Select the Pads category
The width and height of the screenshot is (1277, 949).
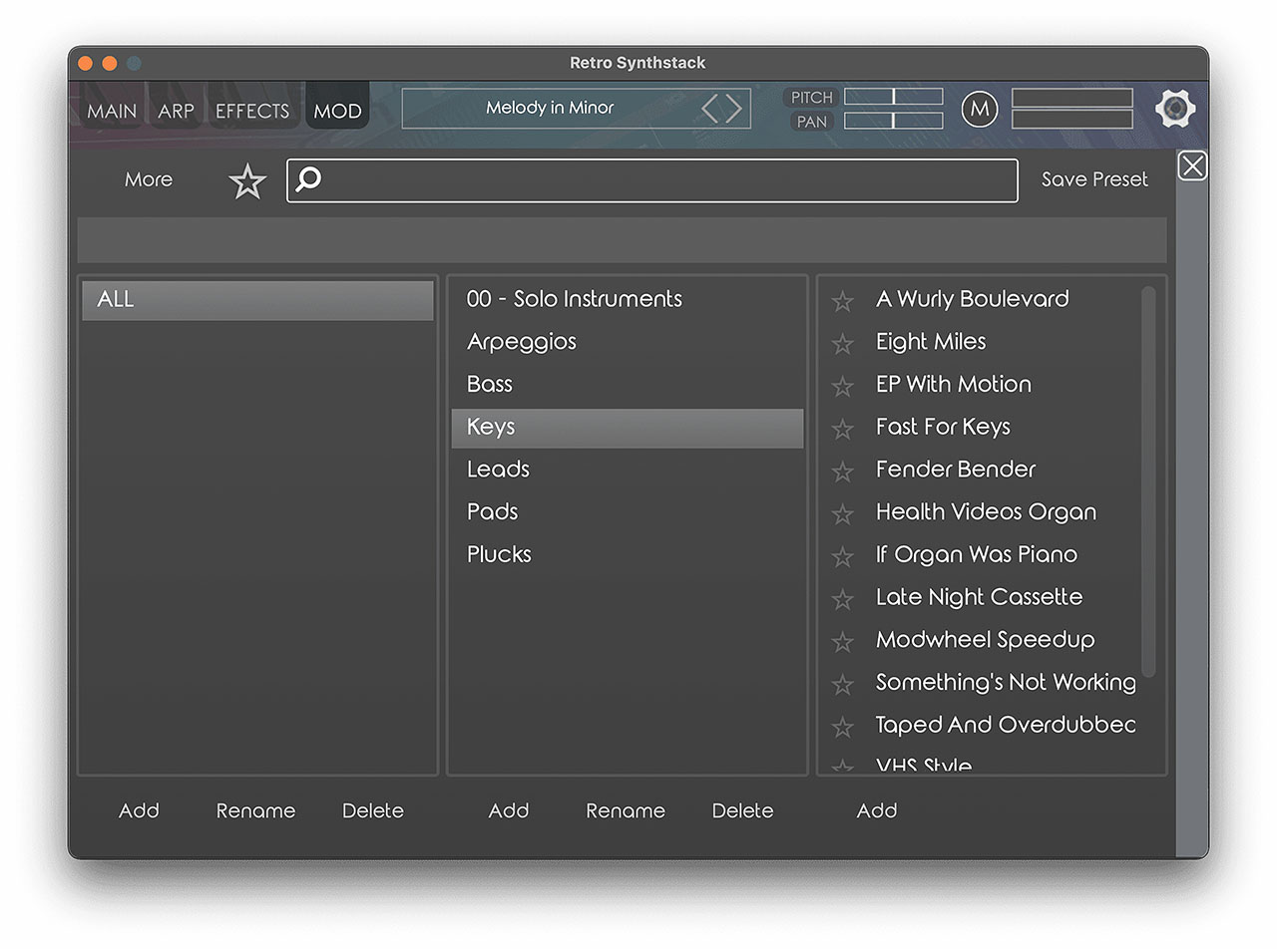pyautogui.click(x=492, y=511)
